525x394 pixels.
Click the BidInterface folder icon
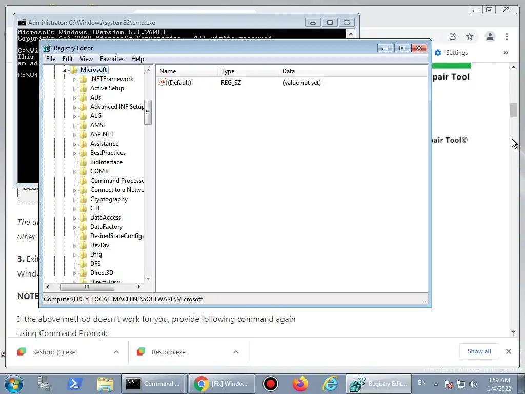[x=83, y=162]
